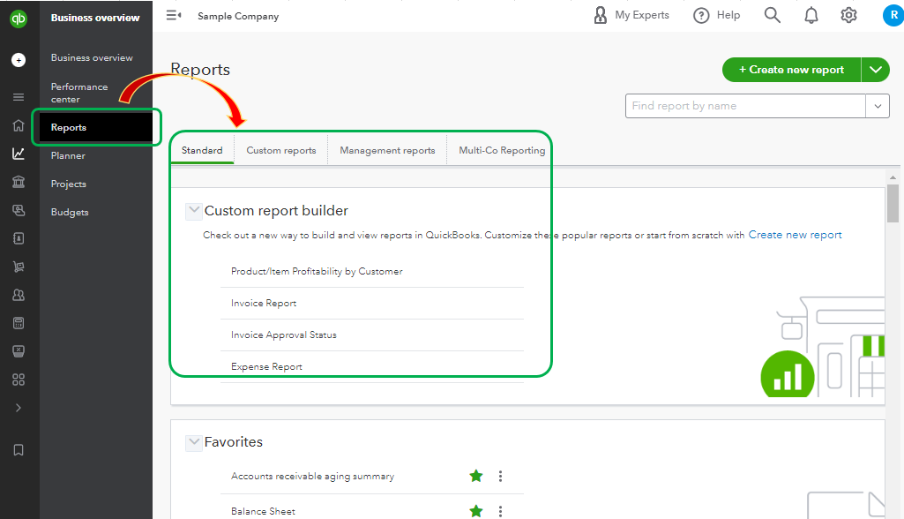Switch to the Custom reports tab

[281, 150]
